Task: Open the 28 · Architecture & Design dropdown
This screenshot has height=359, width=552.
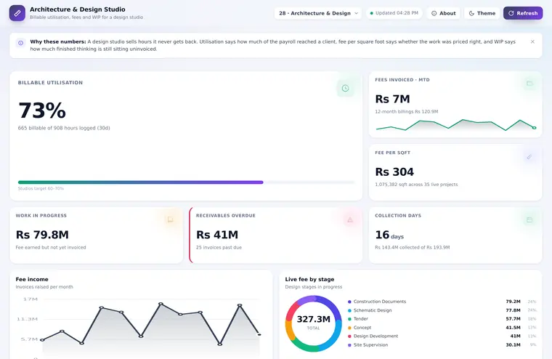Action: tap(318, 13)
